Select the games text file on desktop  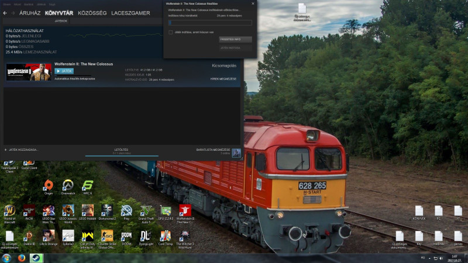point(458,238)
